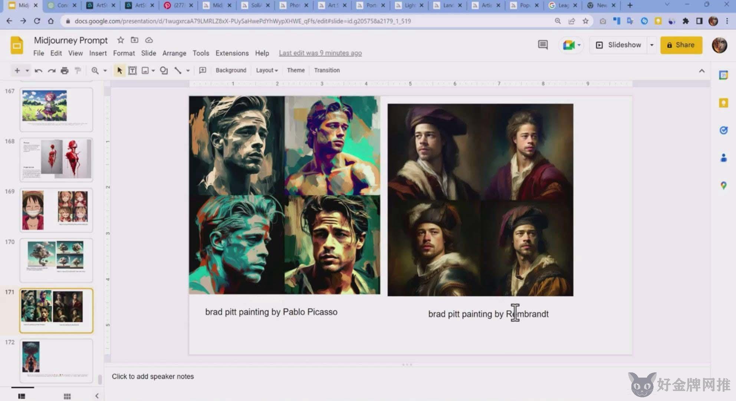736x401 pixels.
Task: Hide the menus with the collapse chevron
Action: point(701,71)
